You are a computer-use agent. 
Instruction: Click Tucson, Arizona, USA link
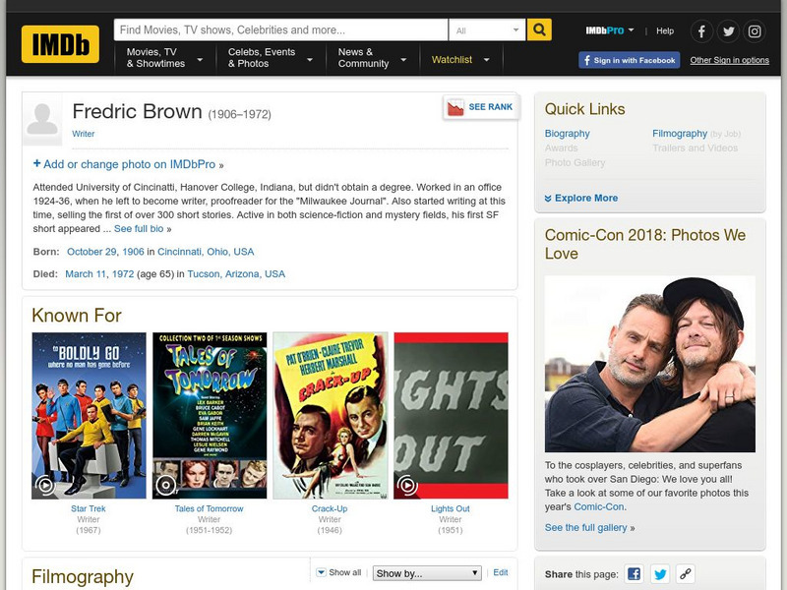[236, 274]
